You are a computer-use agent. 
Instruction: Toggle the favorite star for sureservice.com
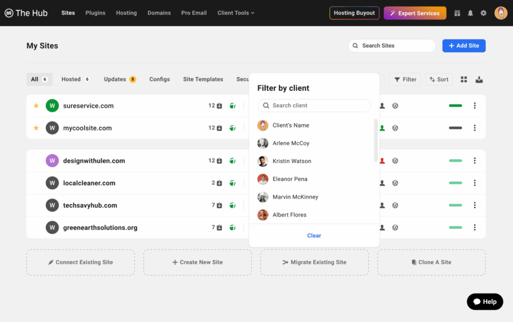[36, 105]
